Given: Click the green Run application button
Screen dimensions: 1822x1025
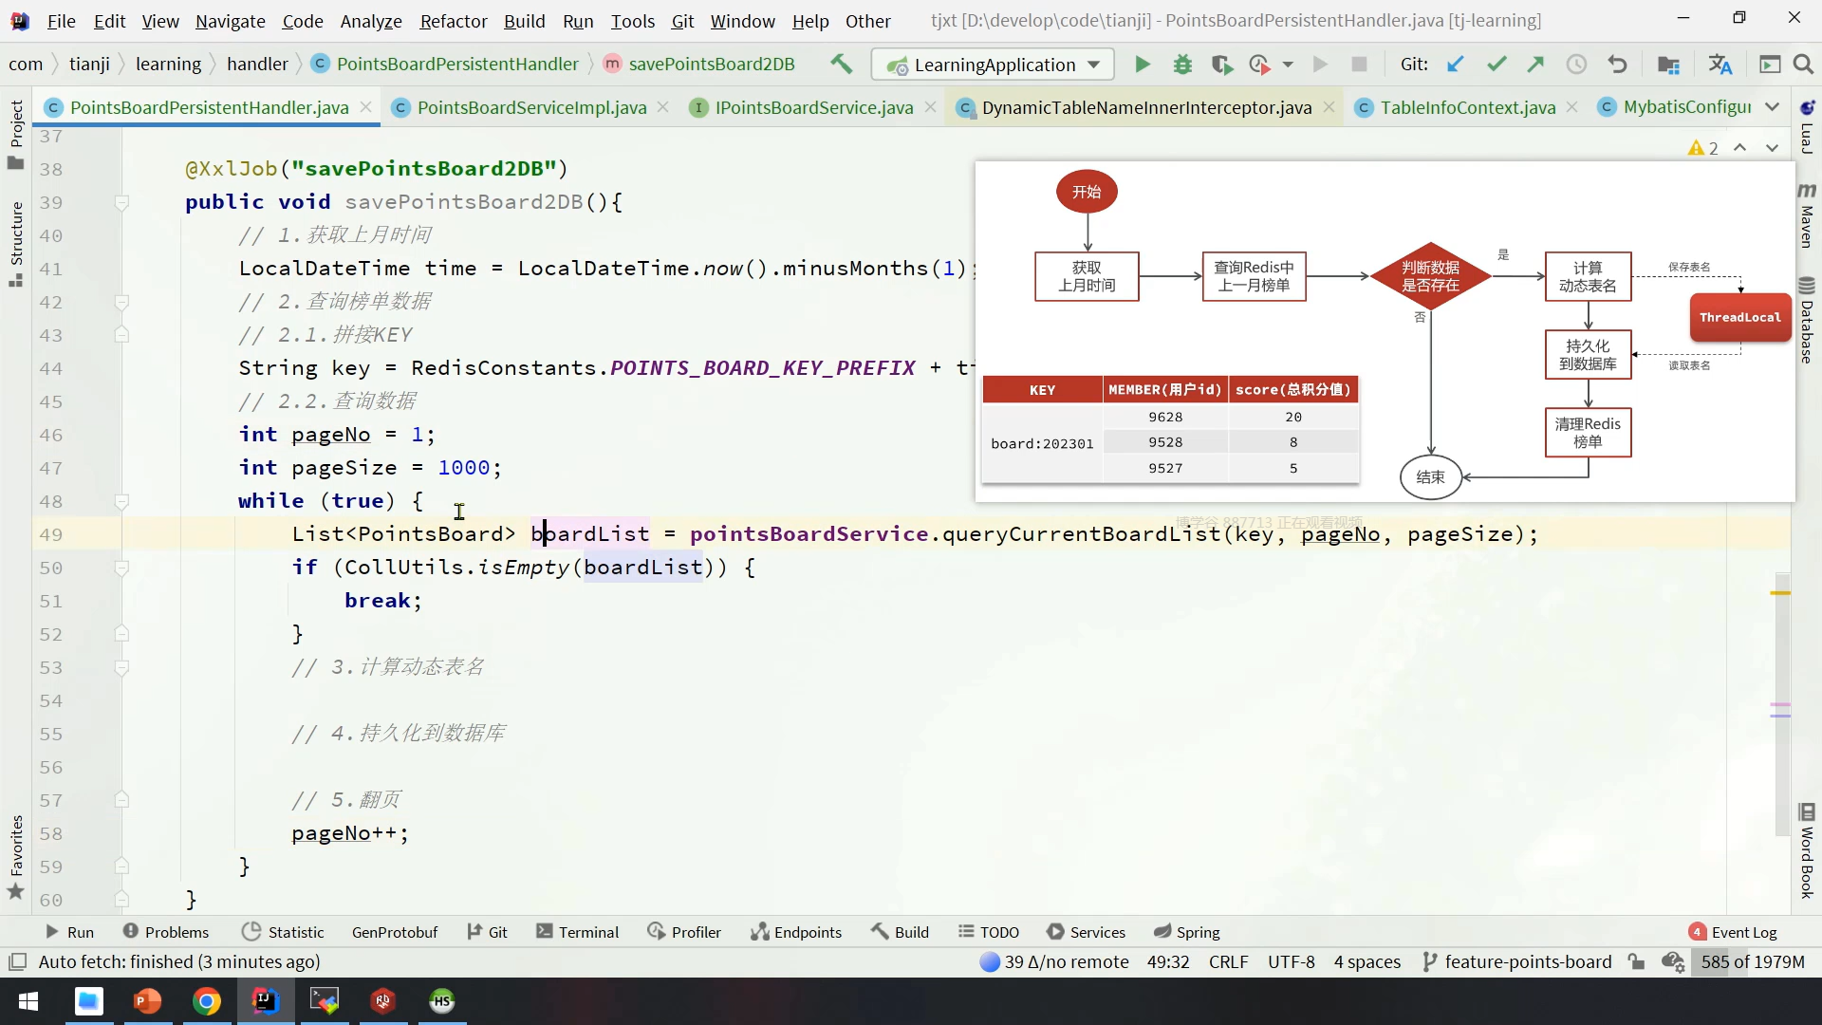Looking at the screenshot, I should point(1143,65).
